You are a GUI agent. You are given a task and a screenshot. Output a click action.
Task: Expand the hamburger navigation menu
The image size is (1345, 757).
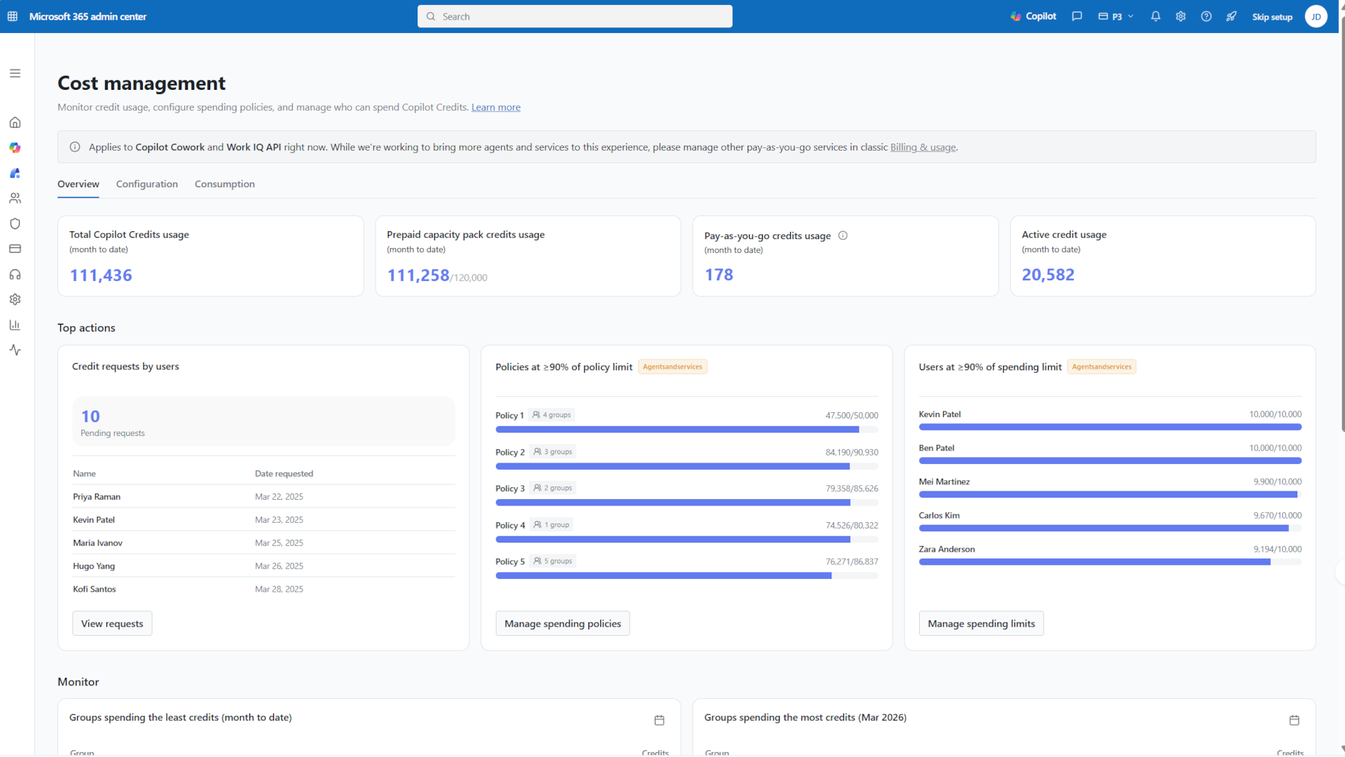click(15, 73)
